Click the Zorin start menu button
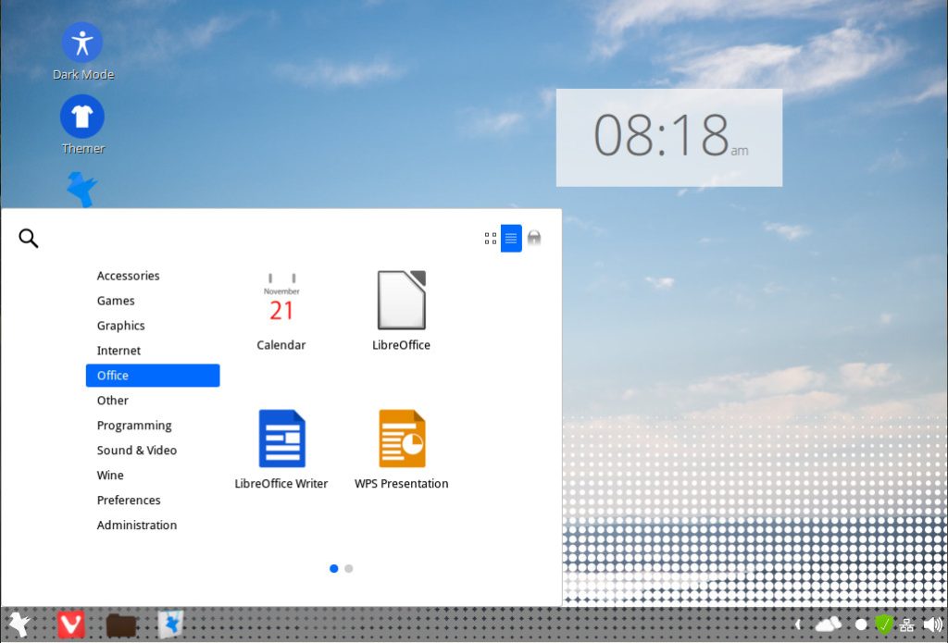This screenshot has width=948, height=643. tap(18, 624)
